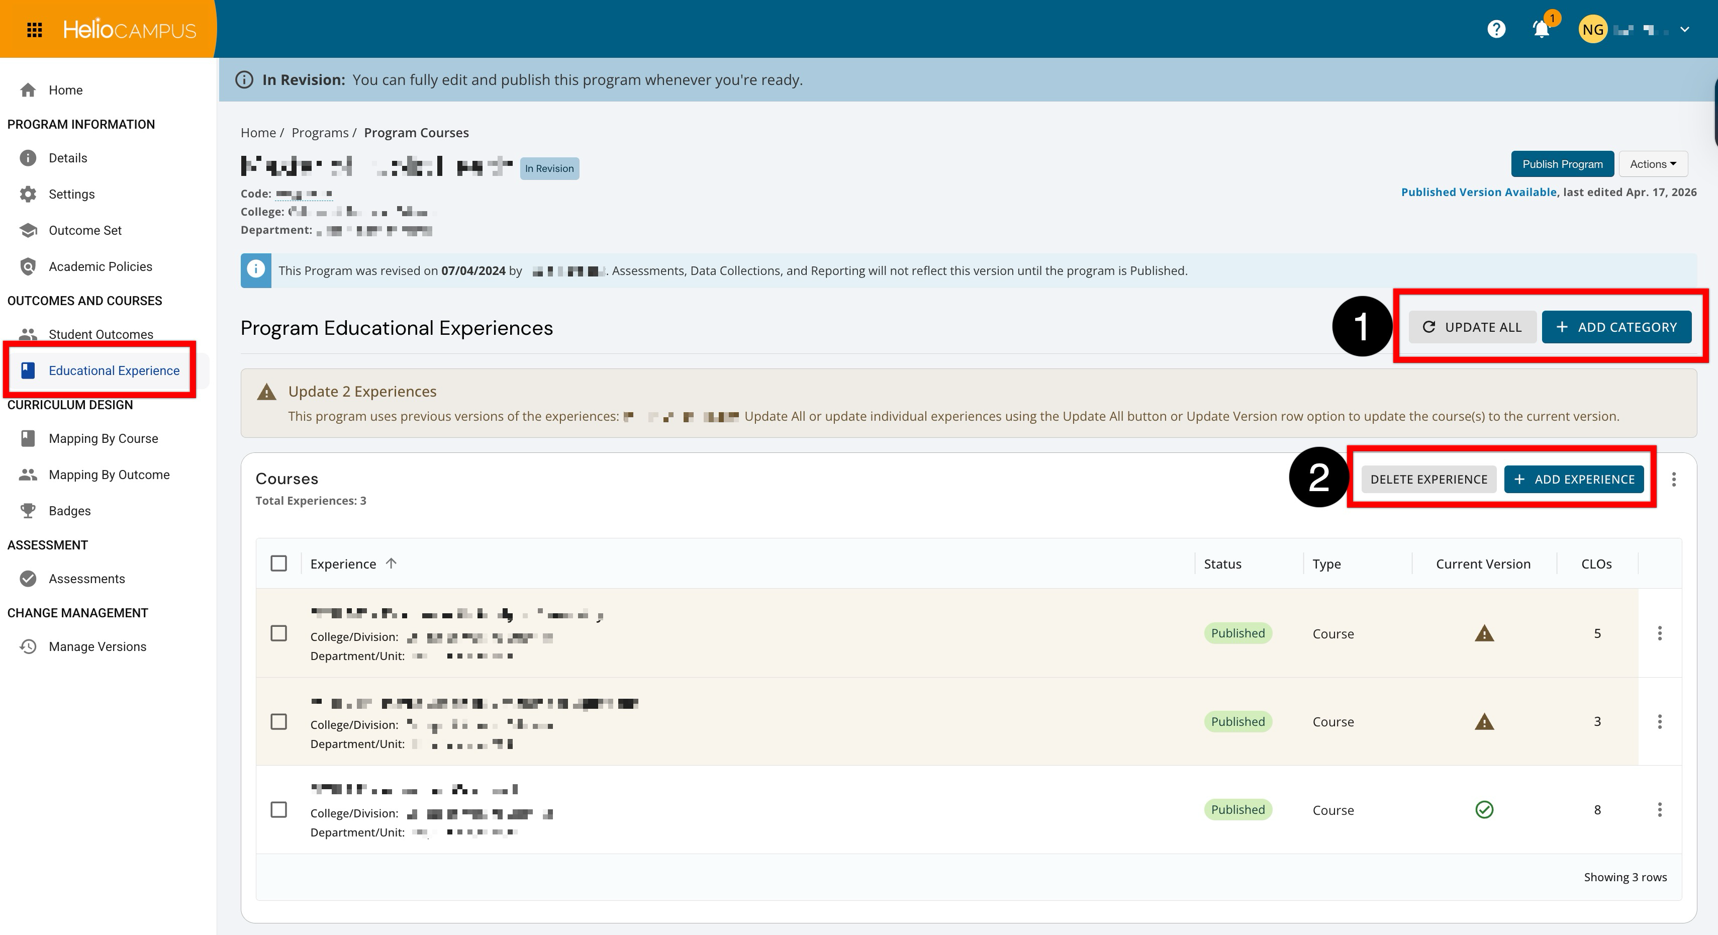Click the Settings gear icon
The width and height of the screenshot is (1718, 935).
click(28, 194)
